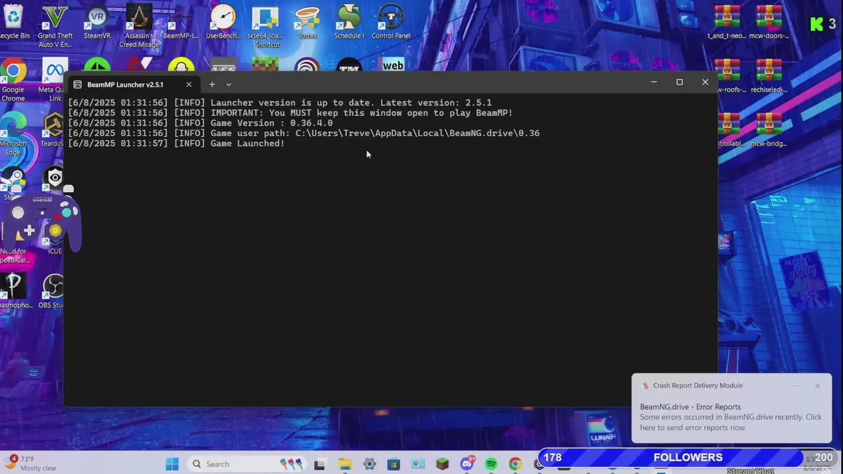Viewport: 843px width, 474px height.
Task: Open the mcw-bridges archive on desktop
Action: pos(769,130)
